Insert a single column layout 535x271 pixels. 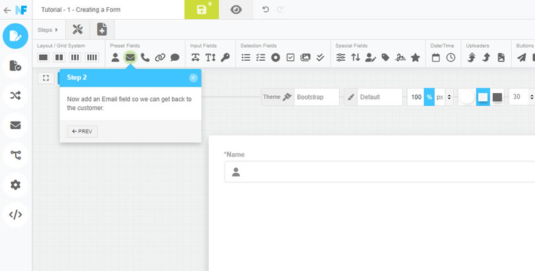(x=44, y=58)
